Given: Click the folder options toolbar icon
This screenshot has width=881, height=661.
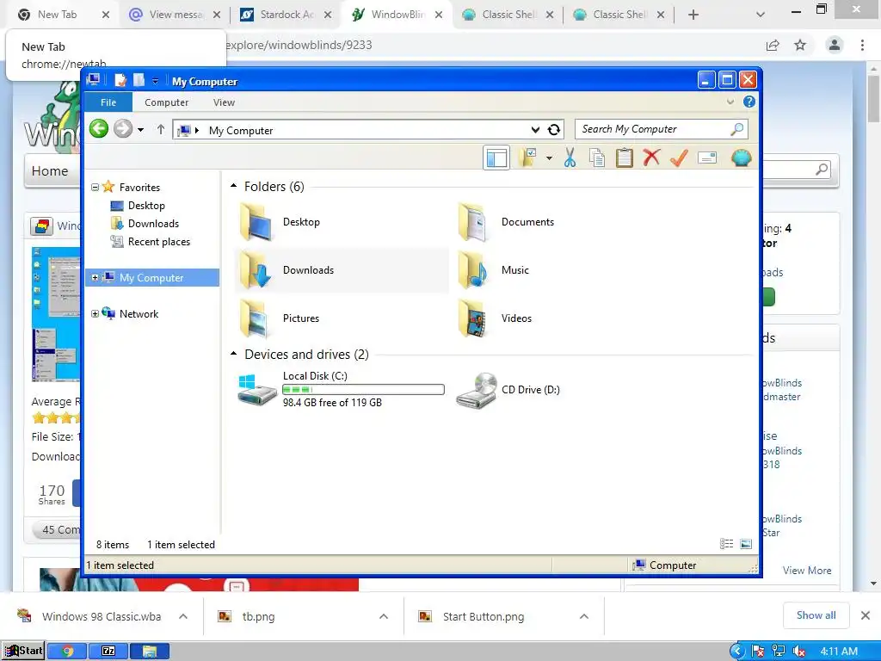Looking at the screenshot, I should click(528, 158).
